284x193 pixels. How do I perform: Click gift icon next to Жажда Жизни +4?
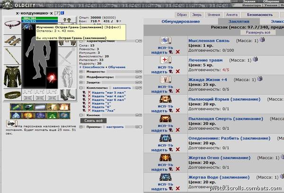pos(260,79)
